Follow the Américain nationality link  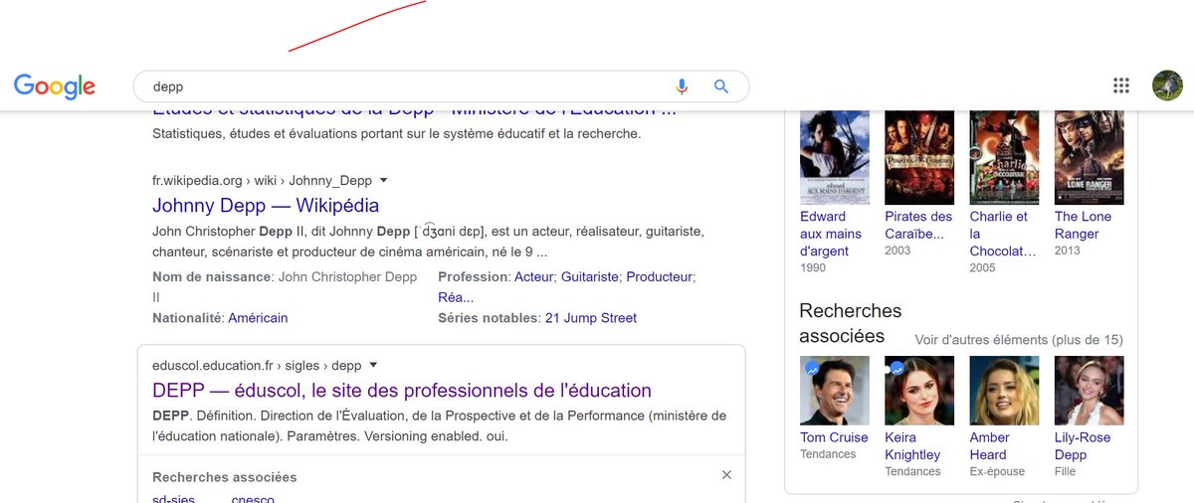click(258, 318)
